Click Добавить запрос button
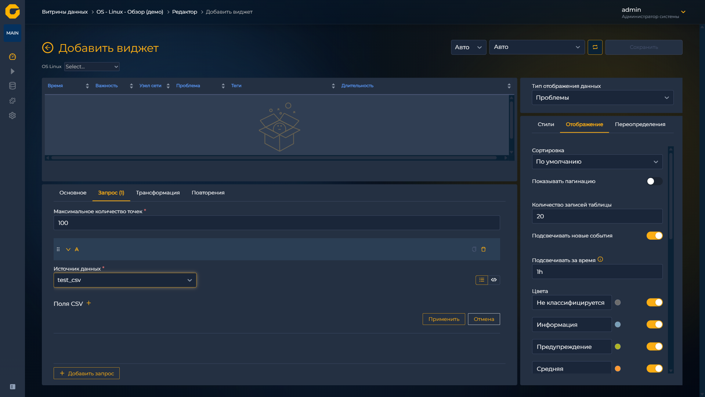 coord(87,373)
